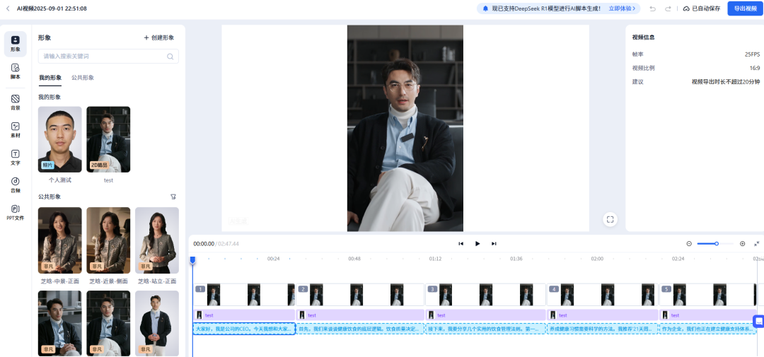Go back using the top-left arrow
This screenshot has height=357, width=764.
[7, 8]
